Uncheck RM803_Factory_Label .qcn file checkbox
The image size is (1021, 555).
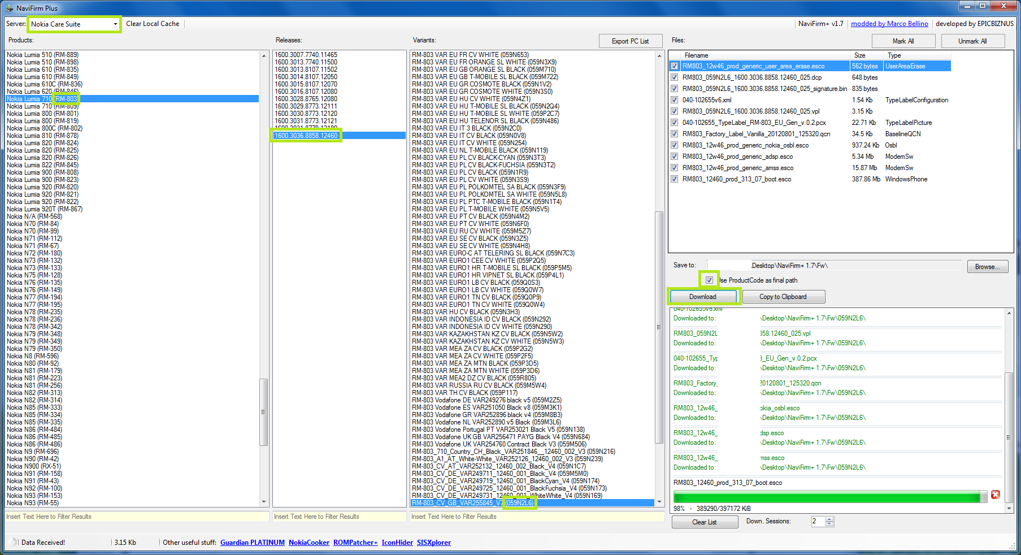pyautogui.click(x=674, y=134)
